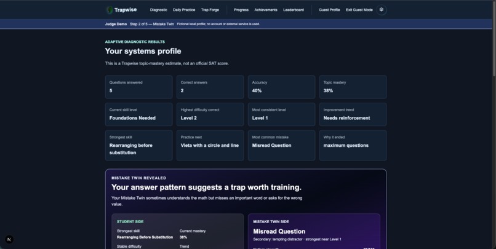
Task: Click the 'Misread Question' heading in the twin panel
Action: tap(279, 231)
